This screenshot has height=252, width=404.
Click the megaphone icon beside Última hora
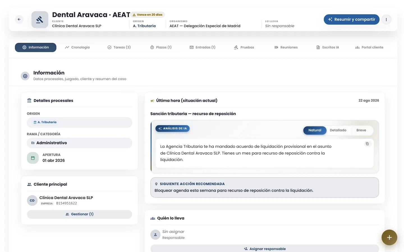coord(152,101)
